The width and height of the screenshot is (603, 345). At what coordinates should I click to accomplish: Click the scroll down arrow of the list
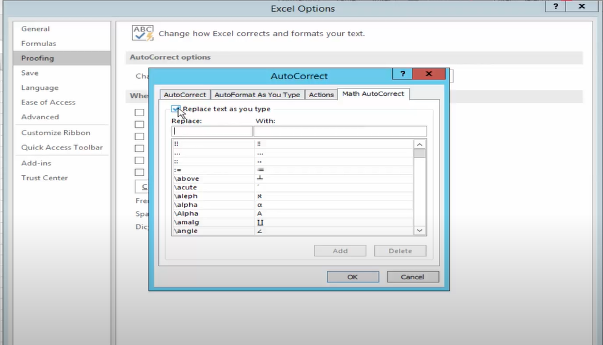(419, 230)
